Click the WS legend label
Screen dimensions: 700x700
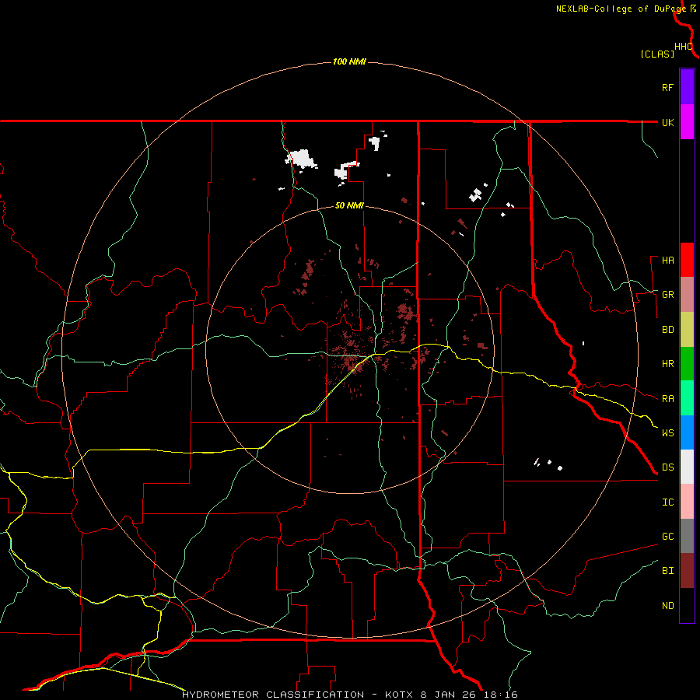(667, 433)
